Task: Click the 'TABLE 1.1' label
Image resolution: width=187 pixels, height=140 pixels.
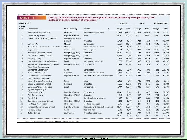Action: [27, 18]
